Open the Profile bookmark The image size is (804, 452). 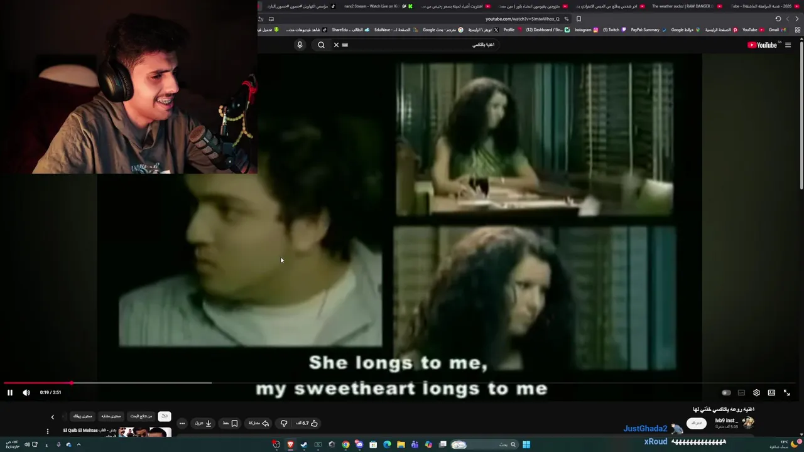tap(512, 30)
